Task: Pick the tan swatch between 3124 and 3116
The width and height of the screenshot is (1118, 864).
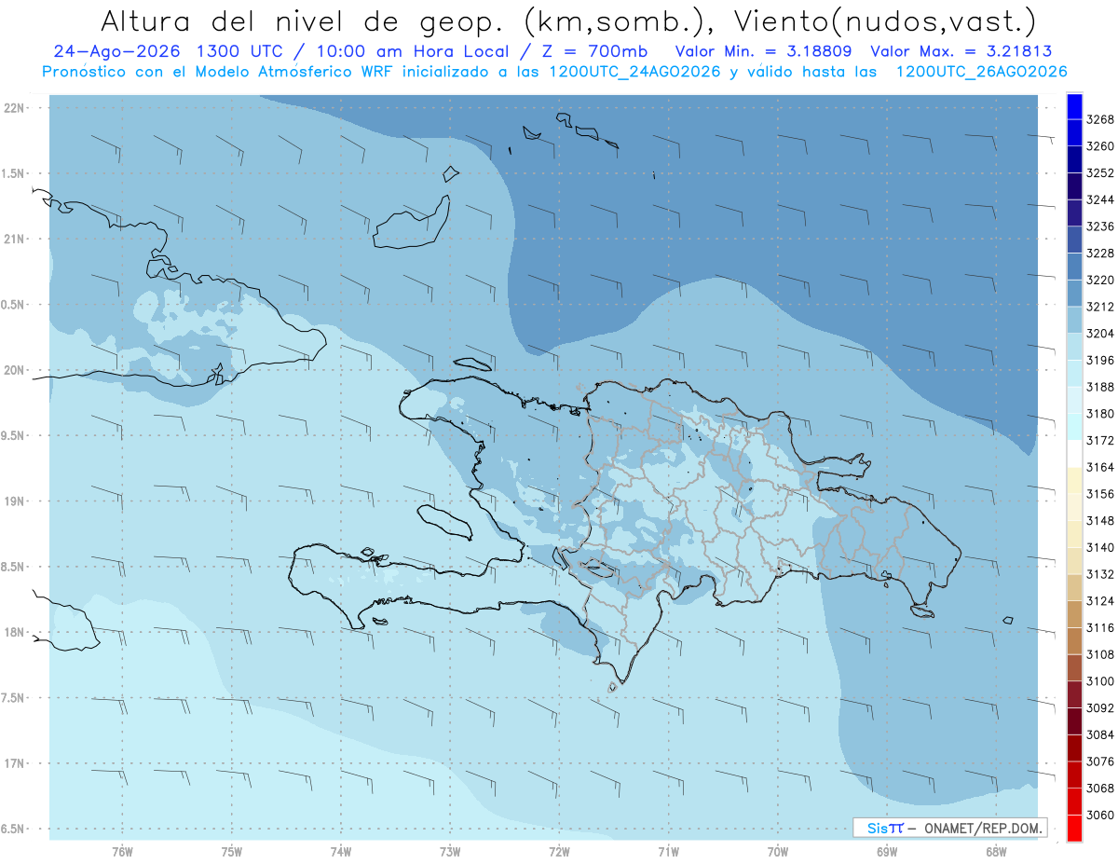Action: tap(1074, 613)
